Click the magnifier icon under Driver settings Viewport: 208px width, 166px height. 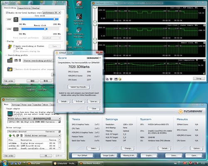[x=14, y=136]
